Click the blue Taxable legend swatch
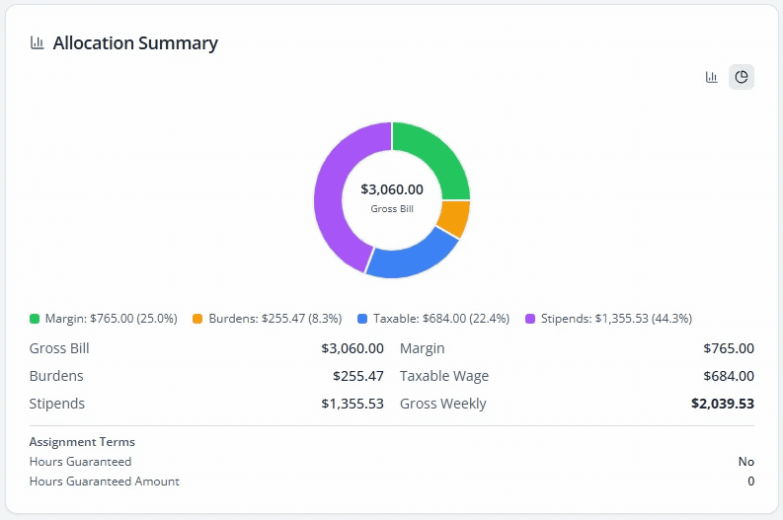The width and height of the screenshot is (783, 520). pyautogui.click(x=362, y=319)
